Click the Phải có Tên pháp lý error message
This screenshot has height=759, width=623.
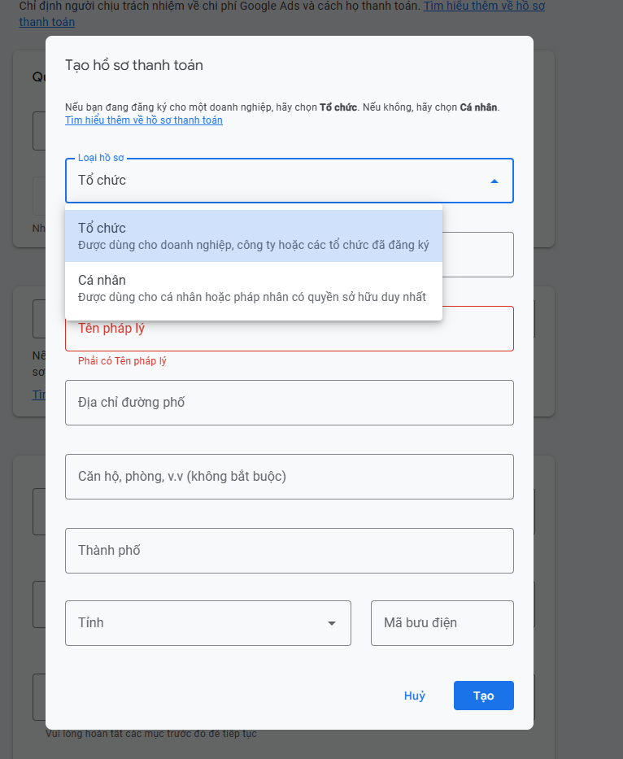[122, 360]
